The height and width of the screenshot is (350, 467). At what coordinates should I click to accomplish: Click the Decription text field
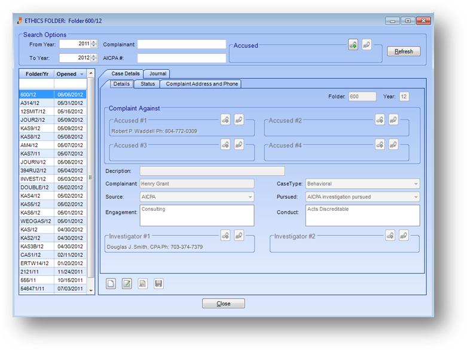(212, 171)
